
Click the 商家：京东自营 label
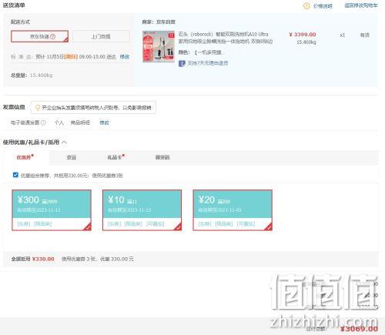click(x=159, y=22)
